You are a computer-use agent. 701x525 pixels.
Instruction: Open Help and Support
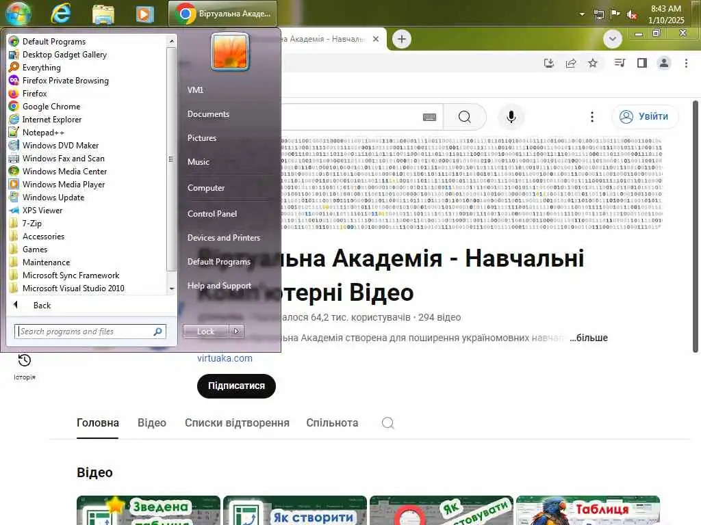pyautogui.click(x=219, y=286)
